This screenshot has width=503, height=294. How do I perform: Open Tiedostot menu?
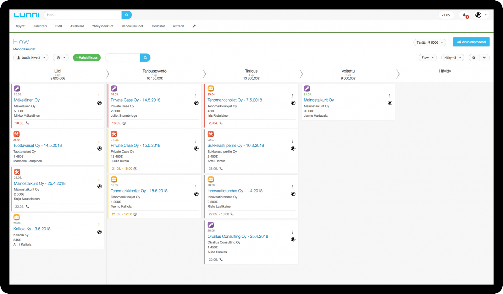(x=158, y=26)
